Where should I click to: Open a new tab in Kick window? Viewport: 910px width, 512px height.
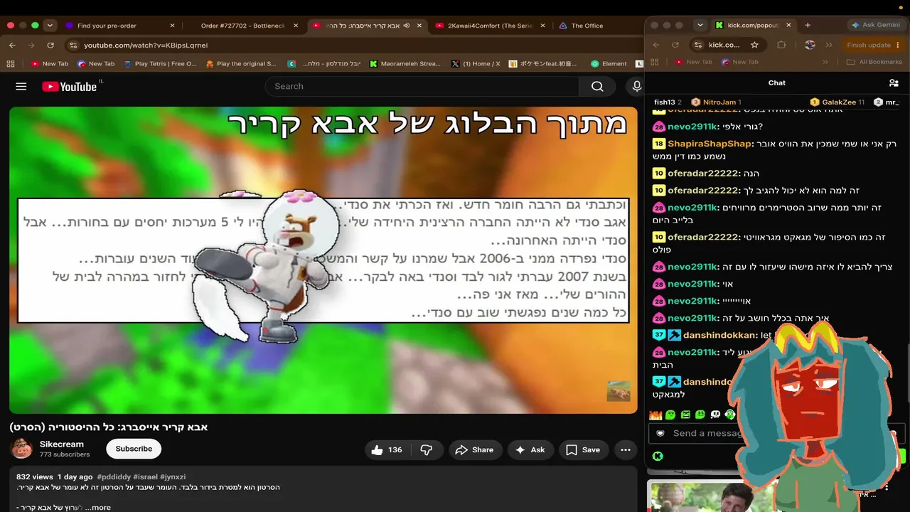[x=808, y=25]
